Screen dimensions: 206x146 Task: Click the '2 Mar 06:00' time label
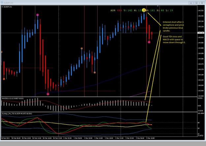[140, 138]
